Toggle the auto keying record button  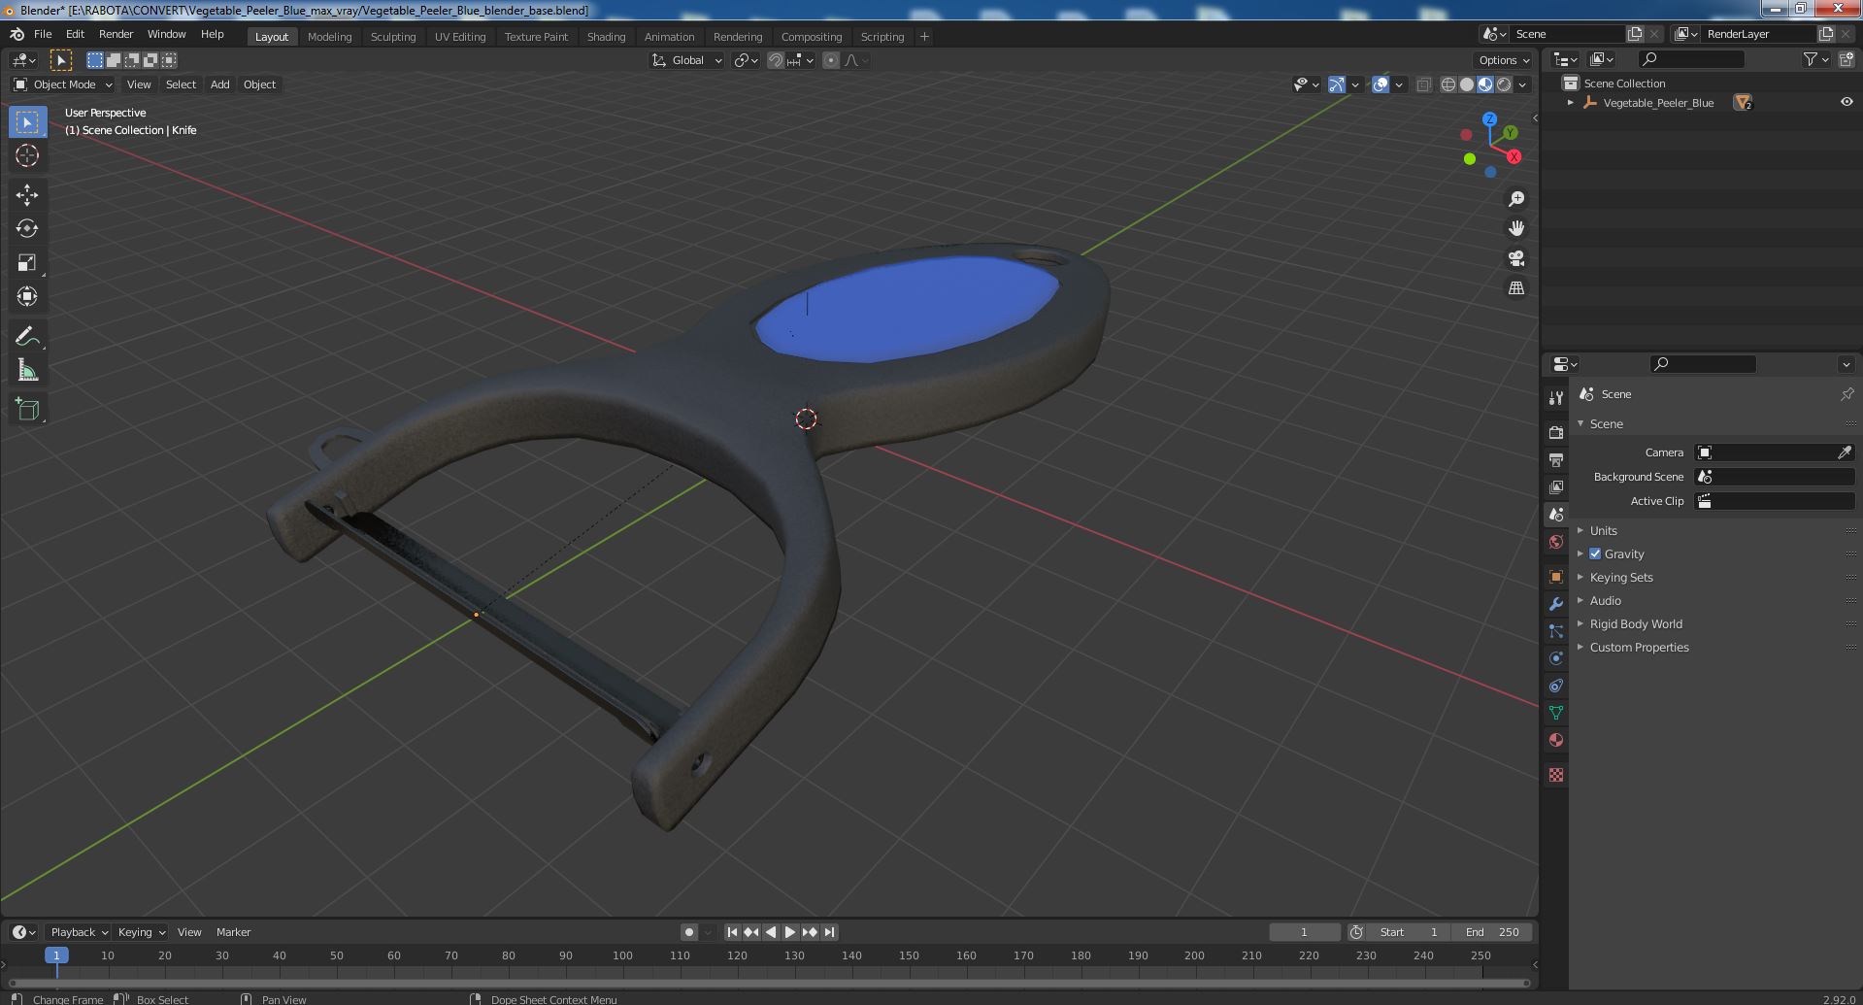click(x=688, y=932)
